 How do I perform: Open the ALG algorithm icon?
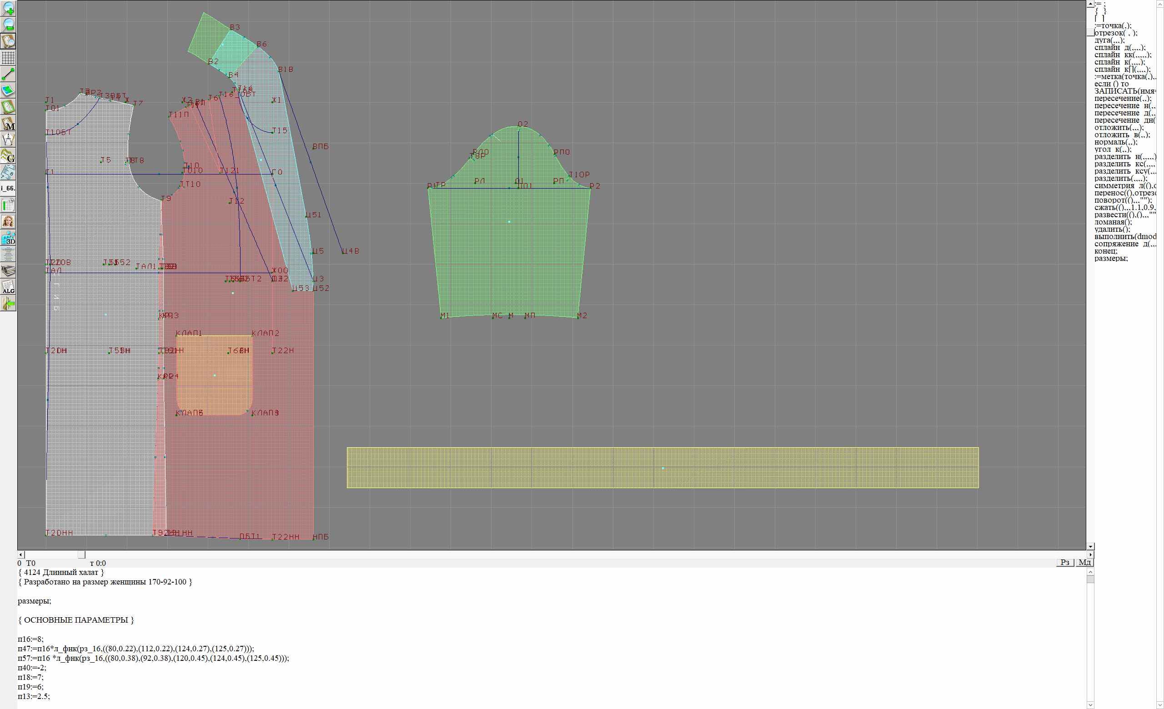click(9, 287)
